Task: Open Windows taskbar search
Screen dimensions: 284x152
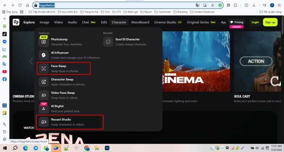Action: tap(15, 148)
